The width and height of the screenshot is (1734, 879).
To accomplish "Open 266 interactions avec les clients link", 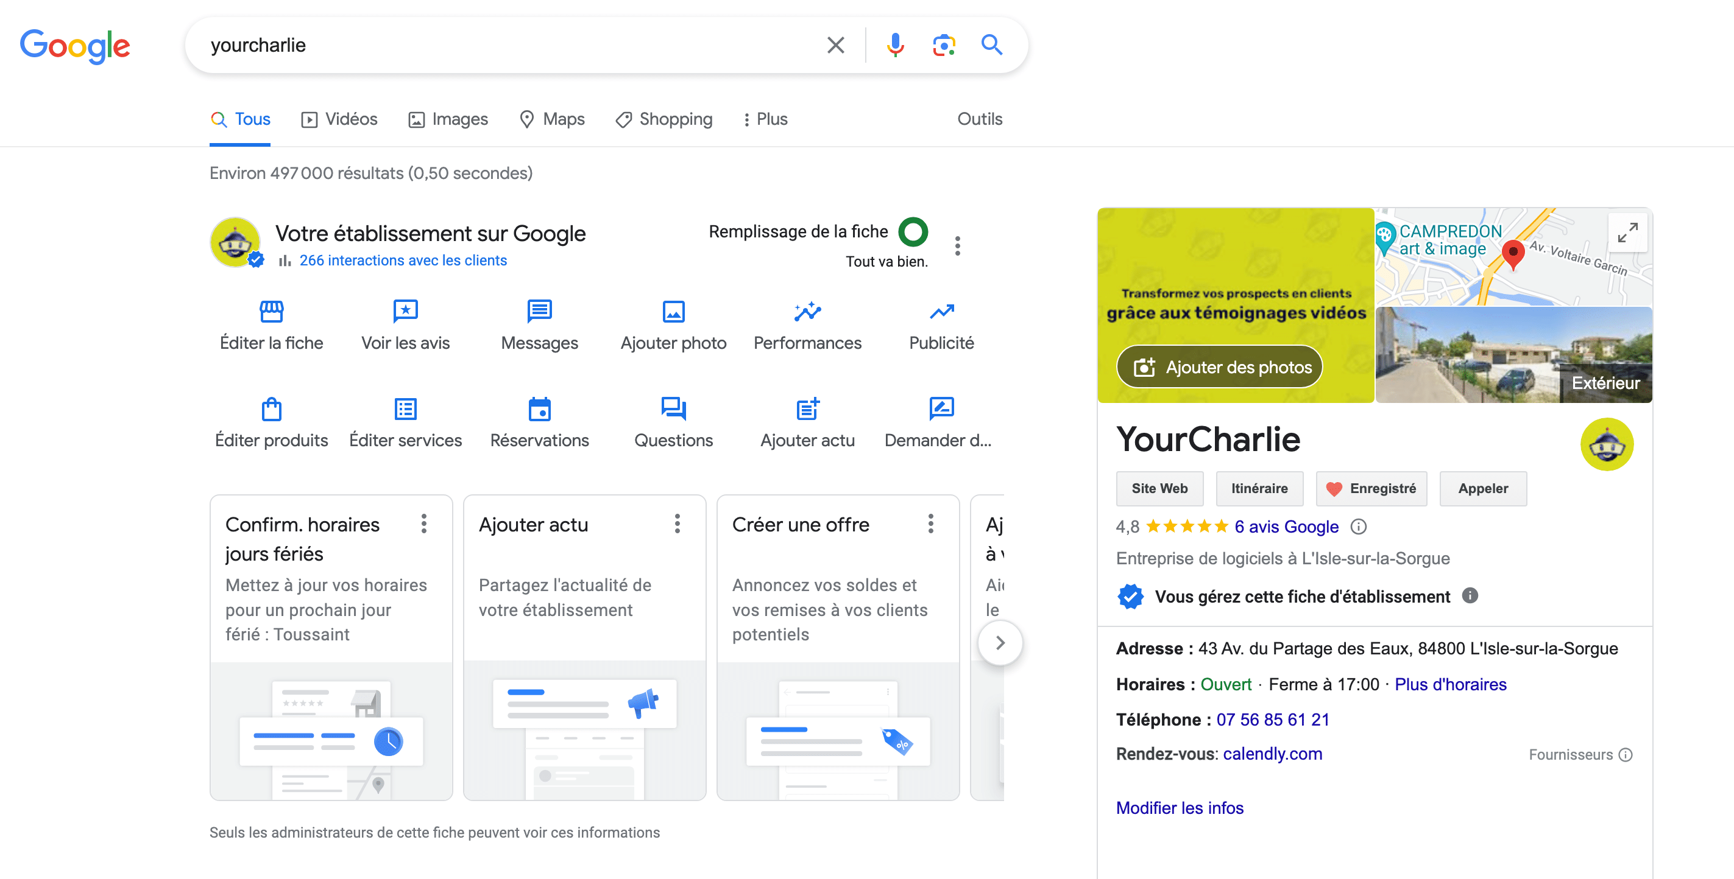I will 403,261.
